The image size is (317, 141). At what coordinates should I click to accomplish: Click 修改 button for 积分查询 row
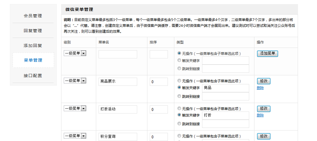pos(263,136)
